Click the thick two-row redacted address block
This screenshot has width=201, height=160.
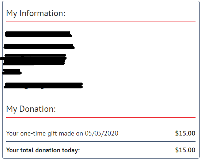[x=34, y=60]
